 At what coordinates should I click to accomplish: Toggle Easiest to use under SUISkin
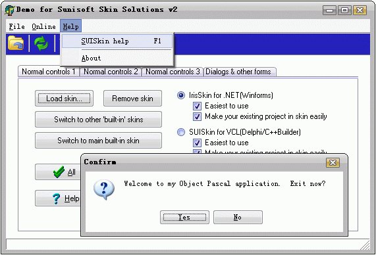(197, 143)
